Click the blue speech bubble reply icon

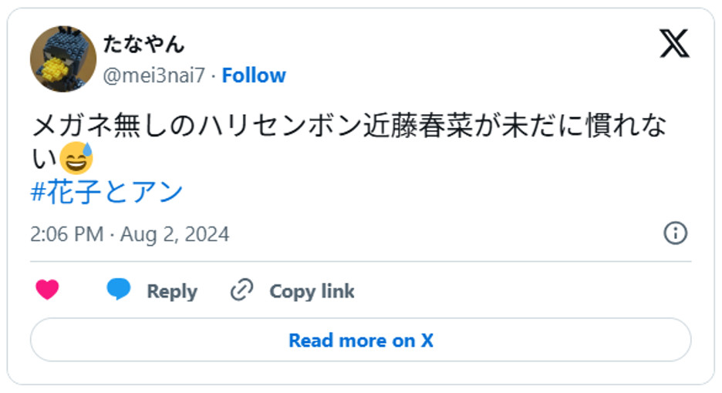tap(118, 291)
